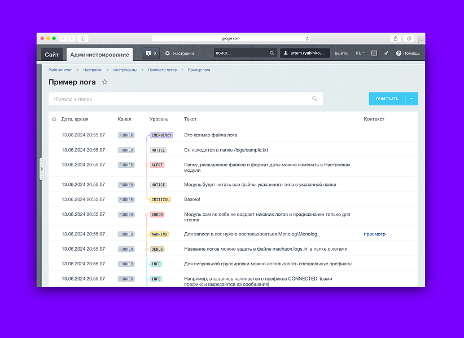The height and width of the screenshot is (338, 464).
Task: Open Инструменты breadcrumb link
Action: click(125, 70)
